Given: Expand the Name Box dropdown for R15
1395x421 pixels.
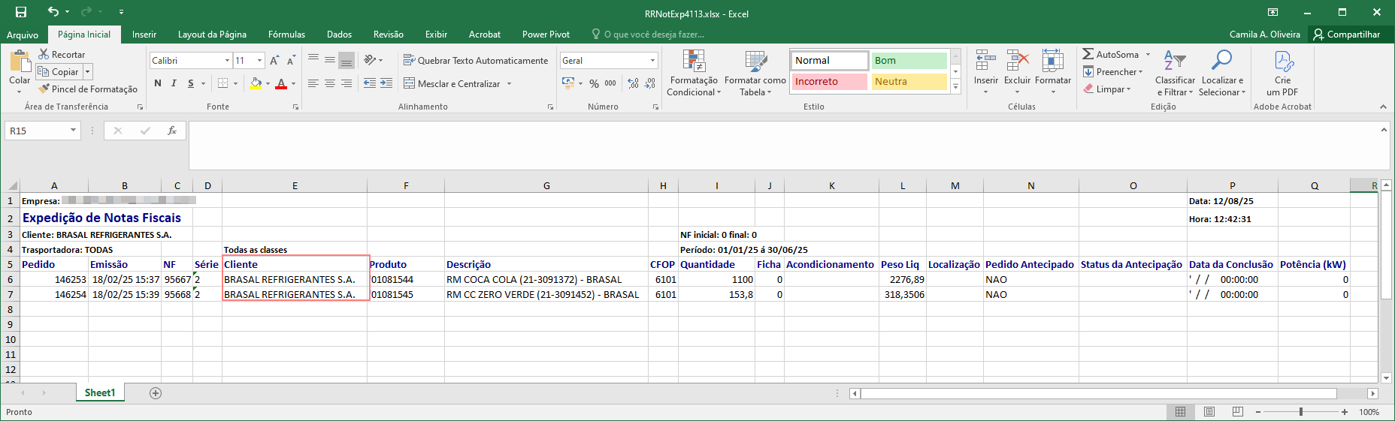Looking at the screenshot, I should (x=73, y=131).
